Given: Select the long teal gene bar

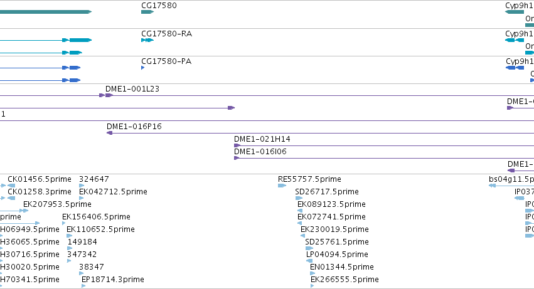Looking at the screenshot, I should click(46, 12).
